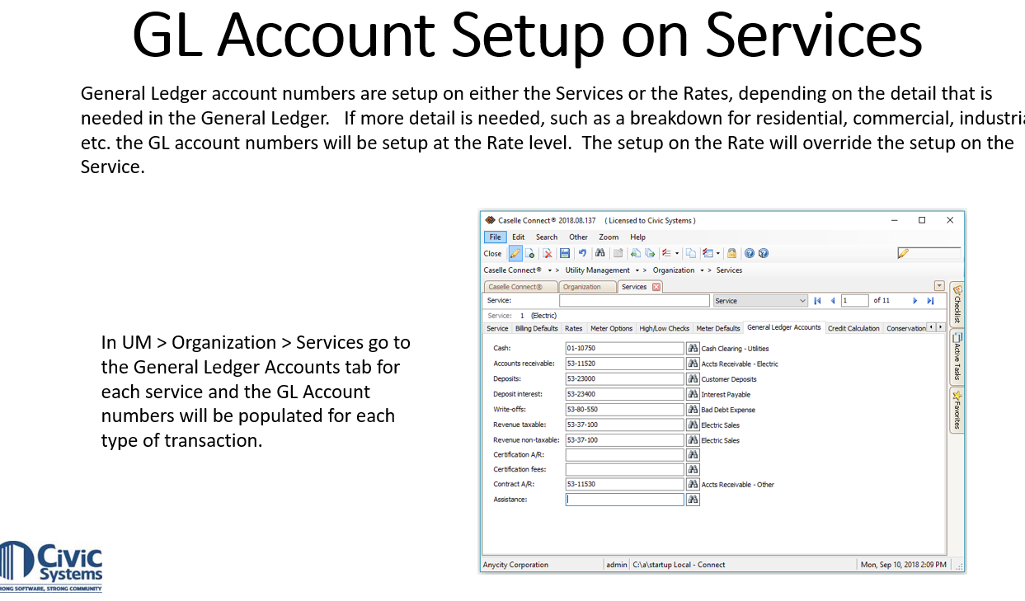Click the second Help question mark icon

click(x=764, y=253)
